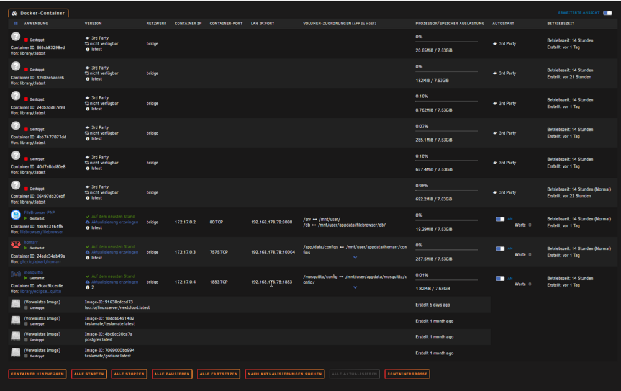Click the Docker icon in Docker-Container tab
This screenshot has height=391, width=621.
pos(15,13)
